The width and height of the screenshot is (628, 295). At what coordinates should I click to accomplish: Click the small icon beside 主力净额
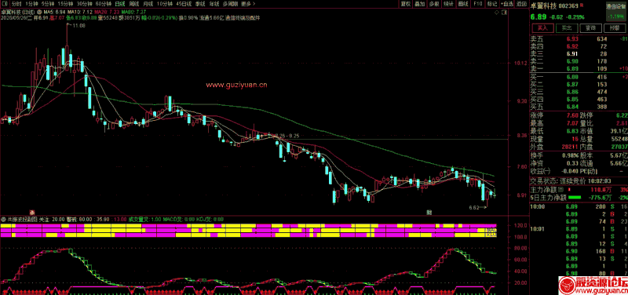tap(560, 189)
